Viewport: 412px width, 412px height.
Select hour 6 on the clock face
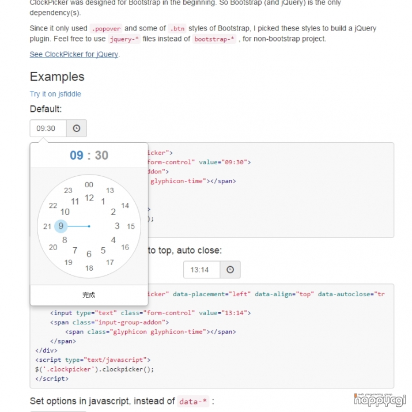[x=89, y=254]
